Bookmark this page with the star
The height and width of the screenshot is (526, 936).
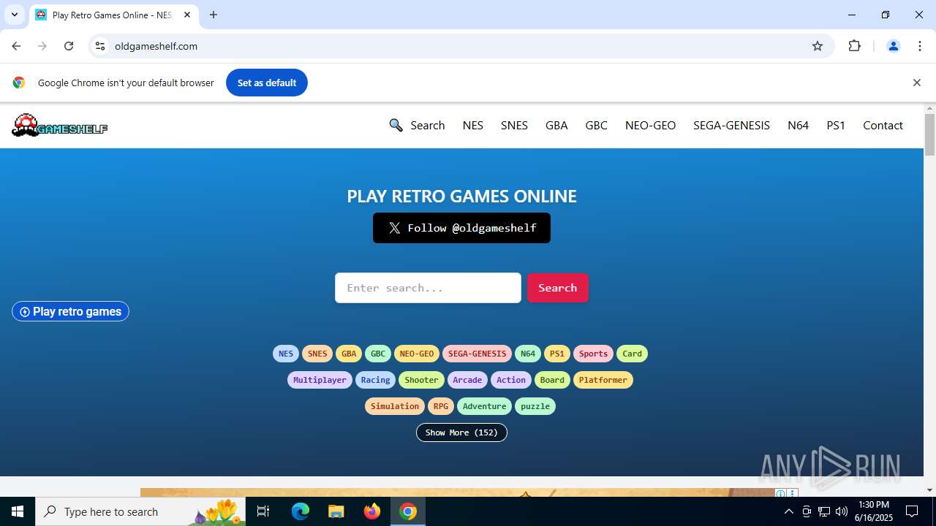pos(818,46)
